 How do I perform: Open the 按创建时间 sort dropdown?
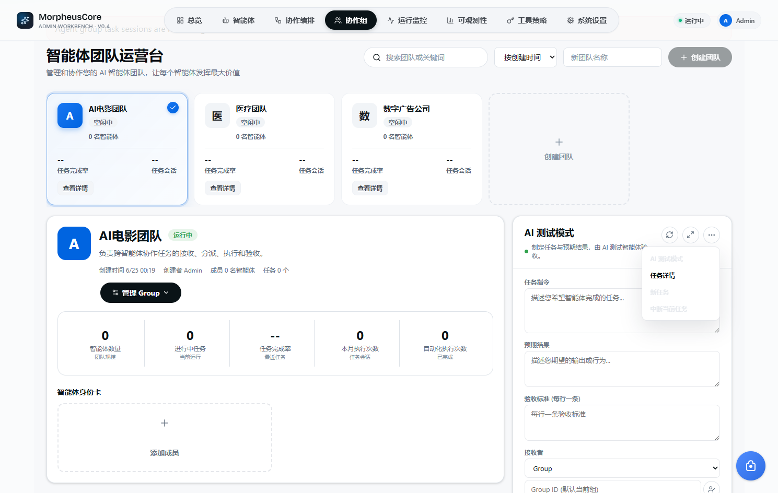(526, 57)
